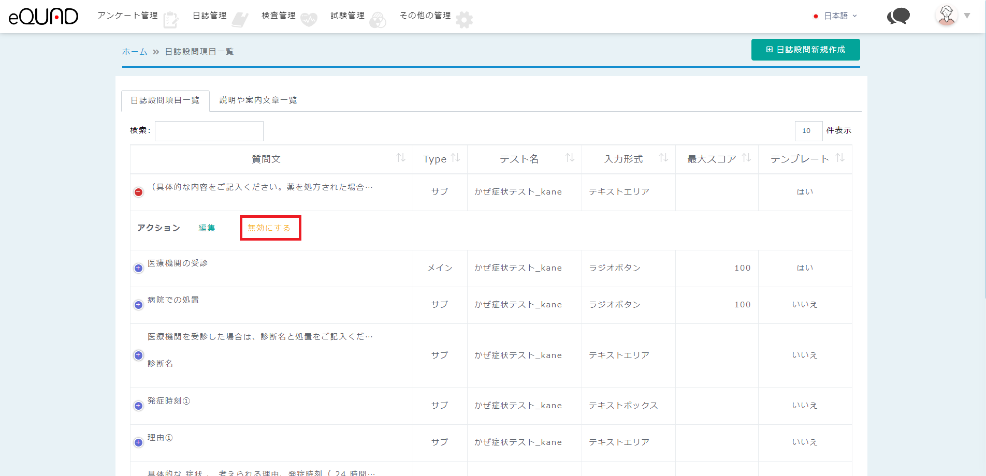Open the chat messages icon
This screenshot has height=476, width=986.
tap(898, 16)
